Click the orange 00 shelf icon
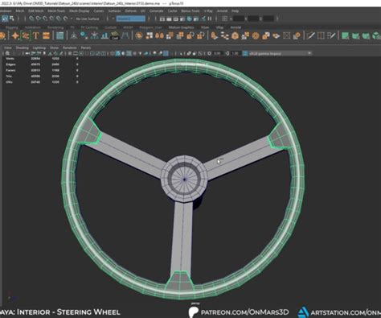Screen dimensions: 381x318 [x=160, y=35]
